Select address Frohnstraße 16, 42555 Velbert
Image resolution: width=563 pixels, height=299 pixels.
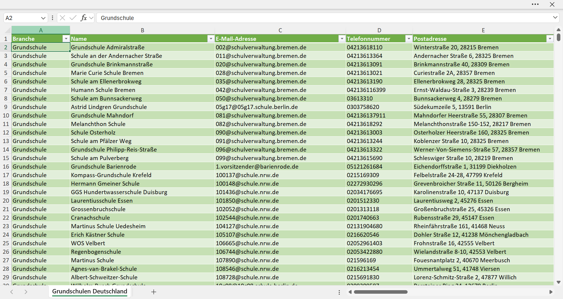pyautogui.click(x=483, y=243)
